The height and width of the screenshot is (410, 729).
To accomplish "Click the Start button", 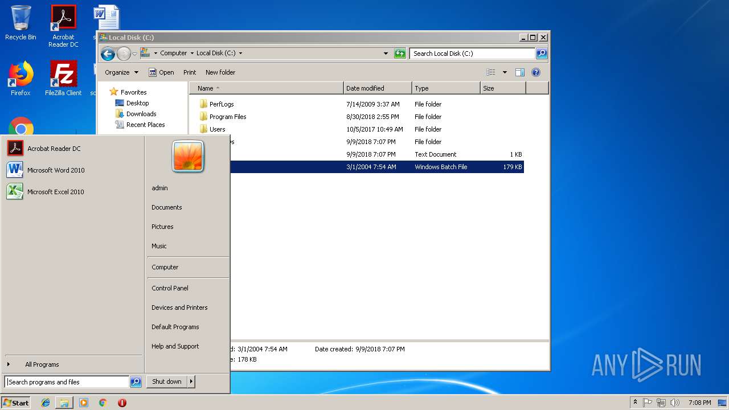I will [16, 403].
